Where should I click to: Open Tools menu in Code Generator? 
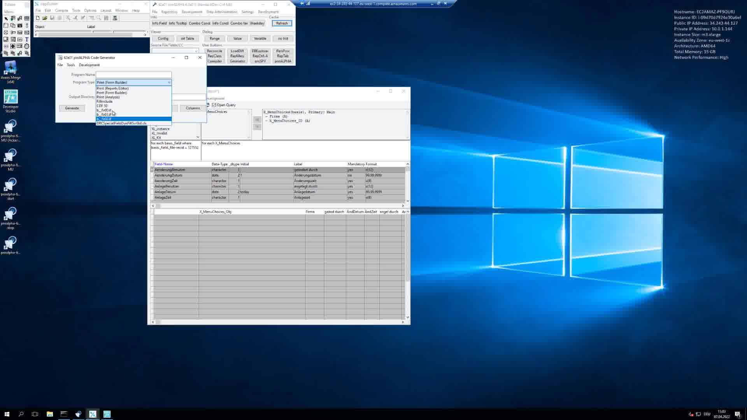click(71, 65)
